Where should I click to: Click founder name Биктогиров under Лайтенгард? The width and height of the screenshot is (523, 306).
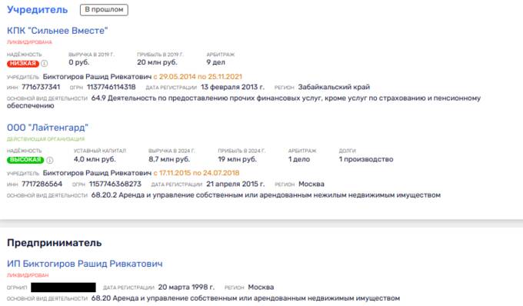coord(97,173)
